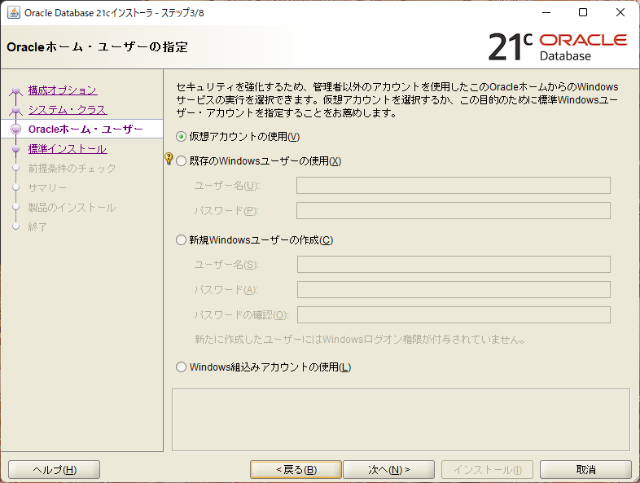Minimize the installer window

(x=546, y=13)
